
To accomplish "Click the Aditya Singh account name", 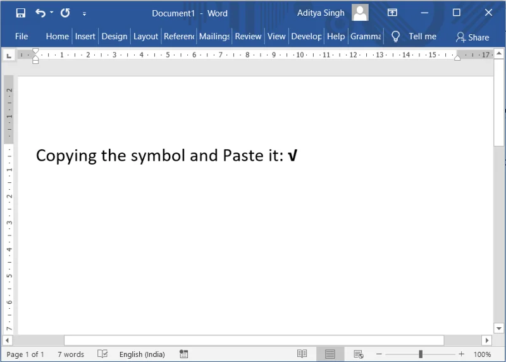I will pos(321,13).
